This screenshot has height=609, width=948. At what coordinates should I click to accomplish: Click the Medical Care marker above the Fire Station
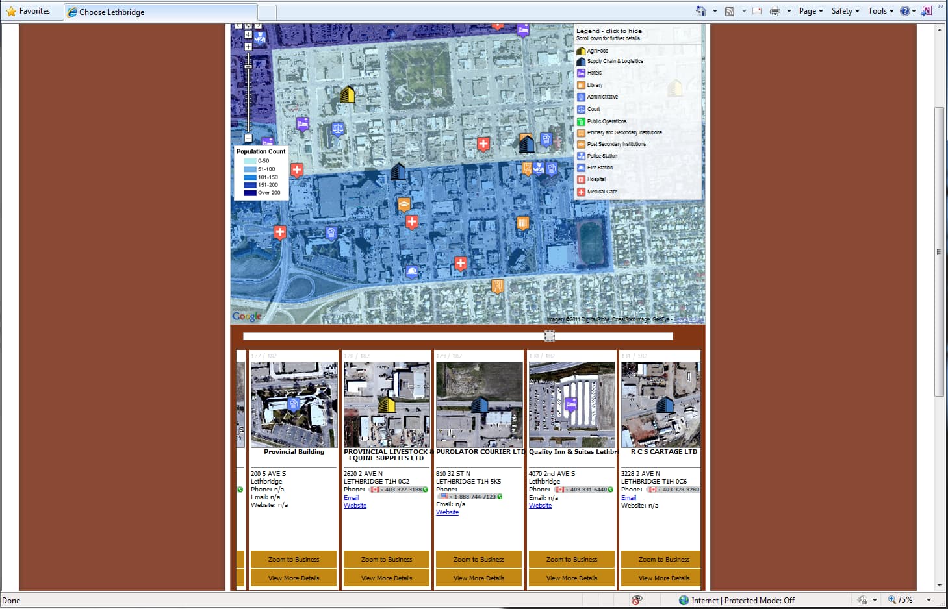coord(460,264)
